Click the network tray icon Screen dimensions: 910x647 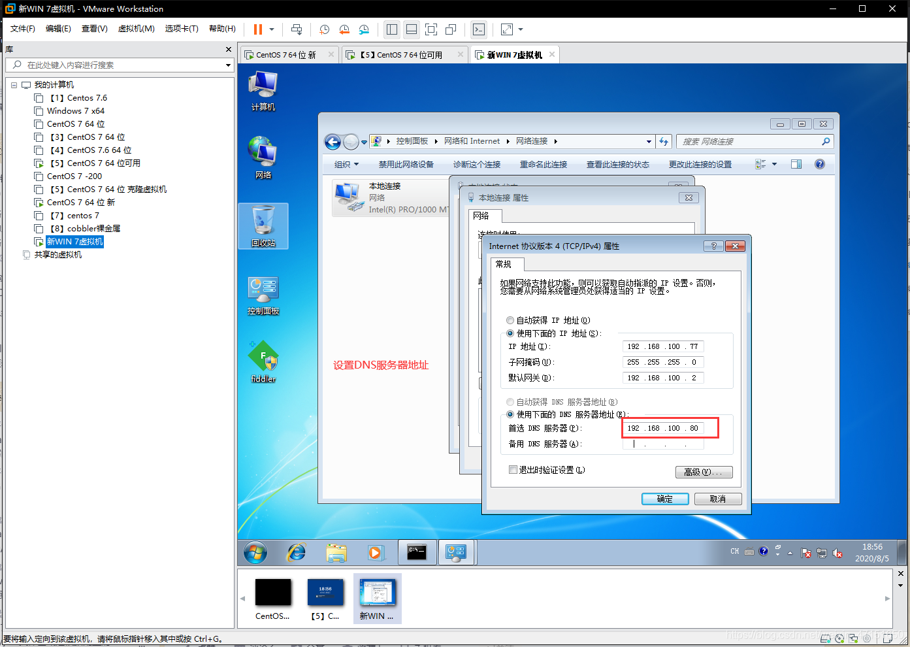click(x=822, y=553)
